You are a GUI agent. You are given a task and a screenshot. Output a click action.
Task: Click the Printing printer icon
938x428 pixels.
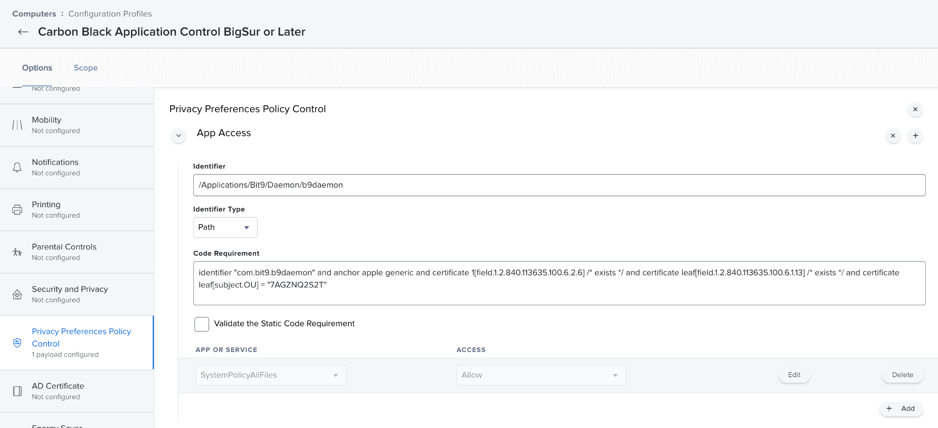(17, 210)
